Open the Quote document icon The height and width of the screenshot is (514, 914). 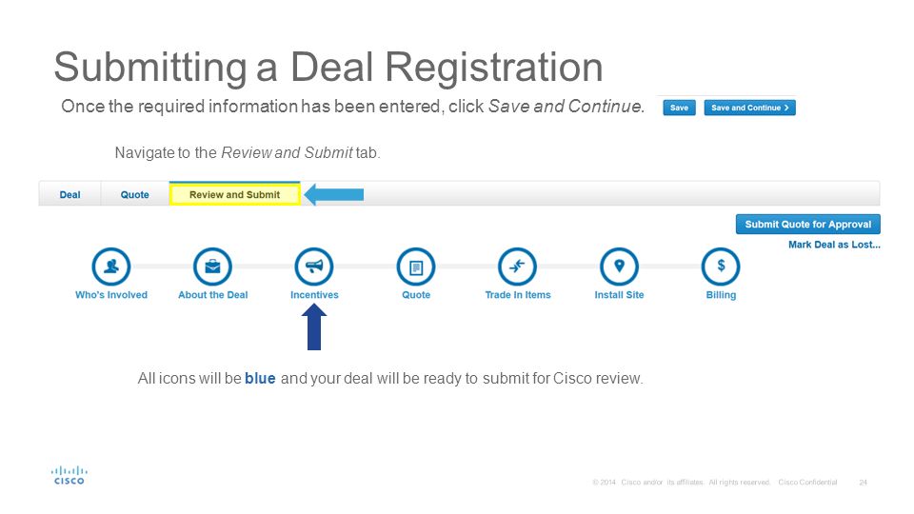tap(416, 267)
